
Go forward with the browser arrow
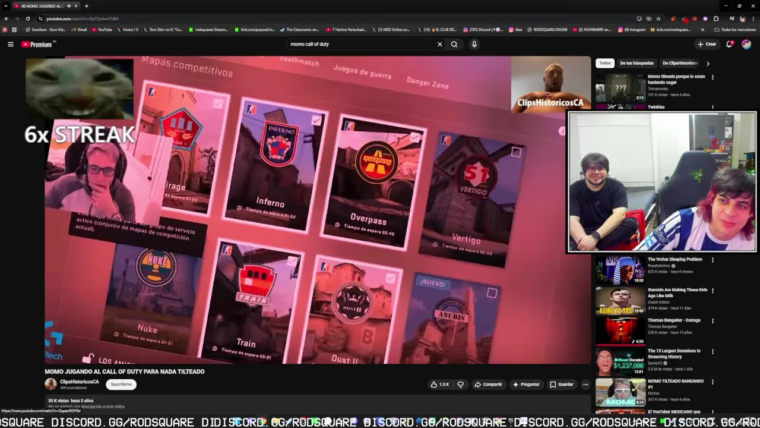(17, 18)
